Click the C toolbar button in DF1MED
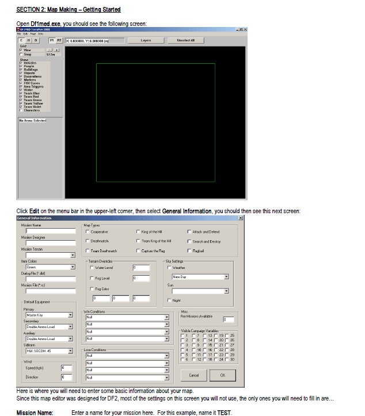Viewport: 365px width, 416px height. pyautogui.click(x=21, y=40)
